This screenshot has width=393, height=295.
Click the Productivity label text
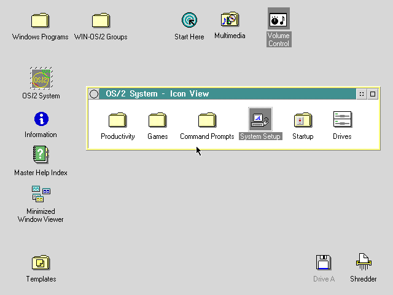118,136
